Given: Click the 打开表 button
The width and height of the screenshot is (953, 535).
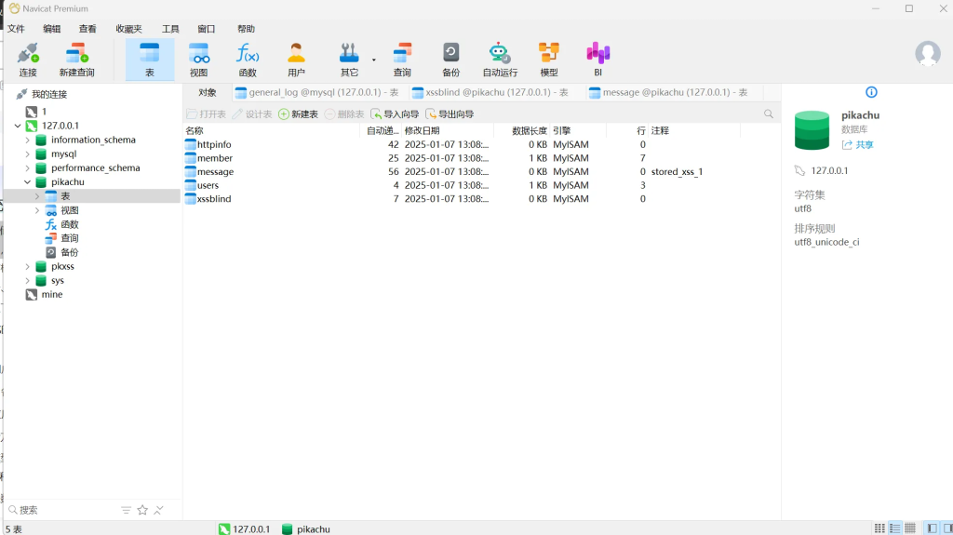Looking at the screenshot, I should coord(207,114).
